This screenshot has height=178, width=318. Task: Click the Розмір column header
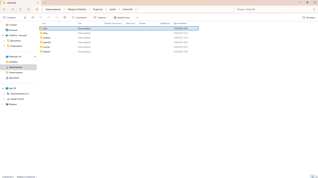[x=149, y=23]
